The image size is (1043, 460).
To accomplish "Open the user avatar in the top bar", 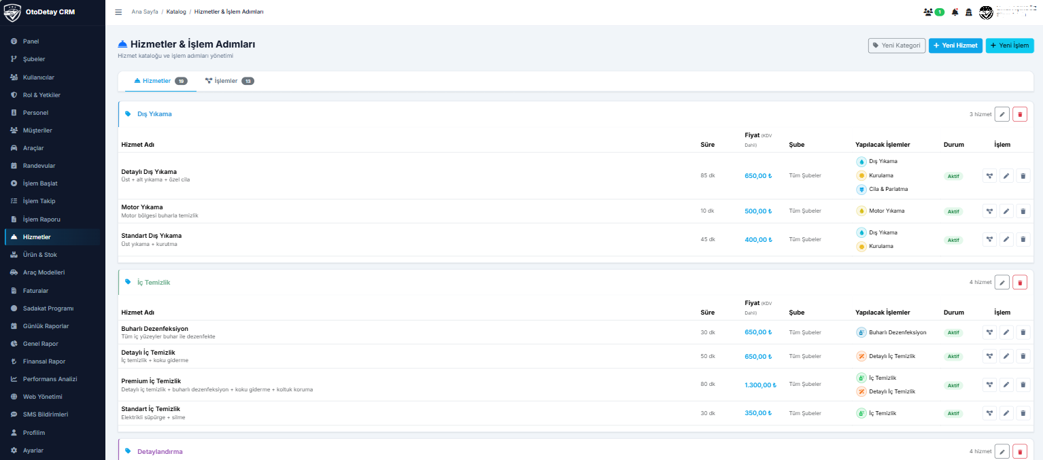I will [x=986, y=12].
